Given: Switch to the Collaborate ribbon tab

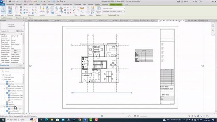Looking at the screenshot, I should [77, 4].
